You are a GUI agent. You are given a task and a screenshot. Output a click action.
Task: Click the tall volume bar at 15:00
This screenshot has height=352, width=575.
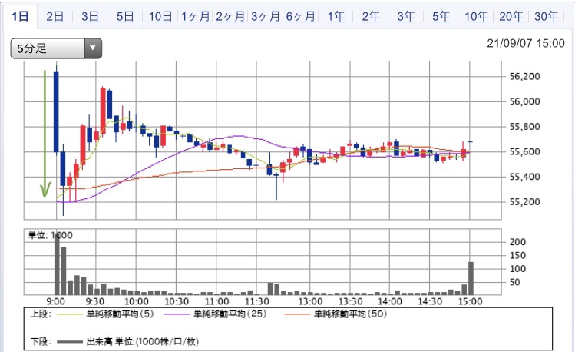tap(471, 278)
